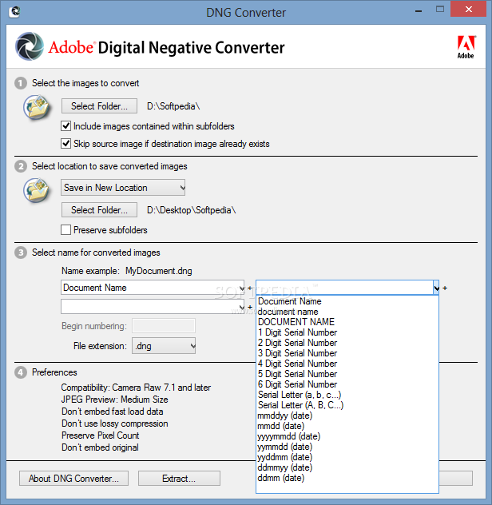Screen dimensions: 492x505
Task: Click the MyDocument.dng name example
Action: pyautogui.click(x=159, y=271)
